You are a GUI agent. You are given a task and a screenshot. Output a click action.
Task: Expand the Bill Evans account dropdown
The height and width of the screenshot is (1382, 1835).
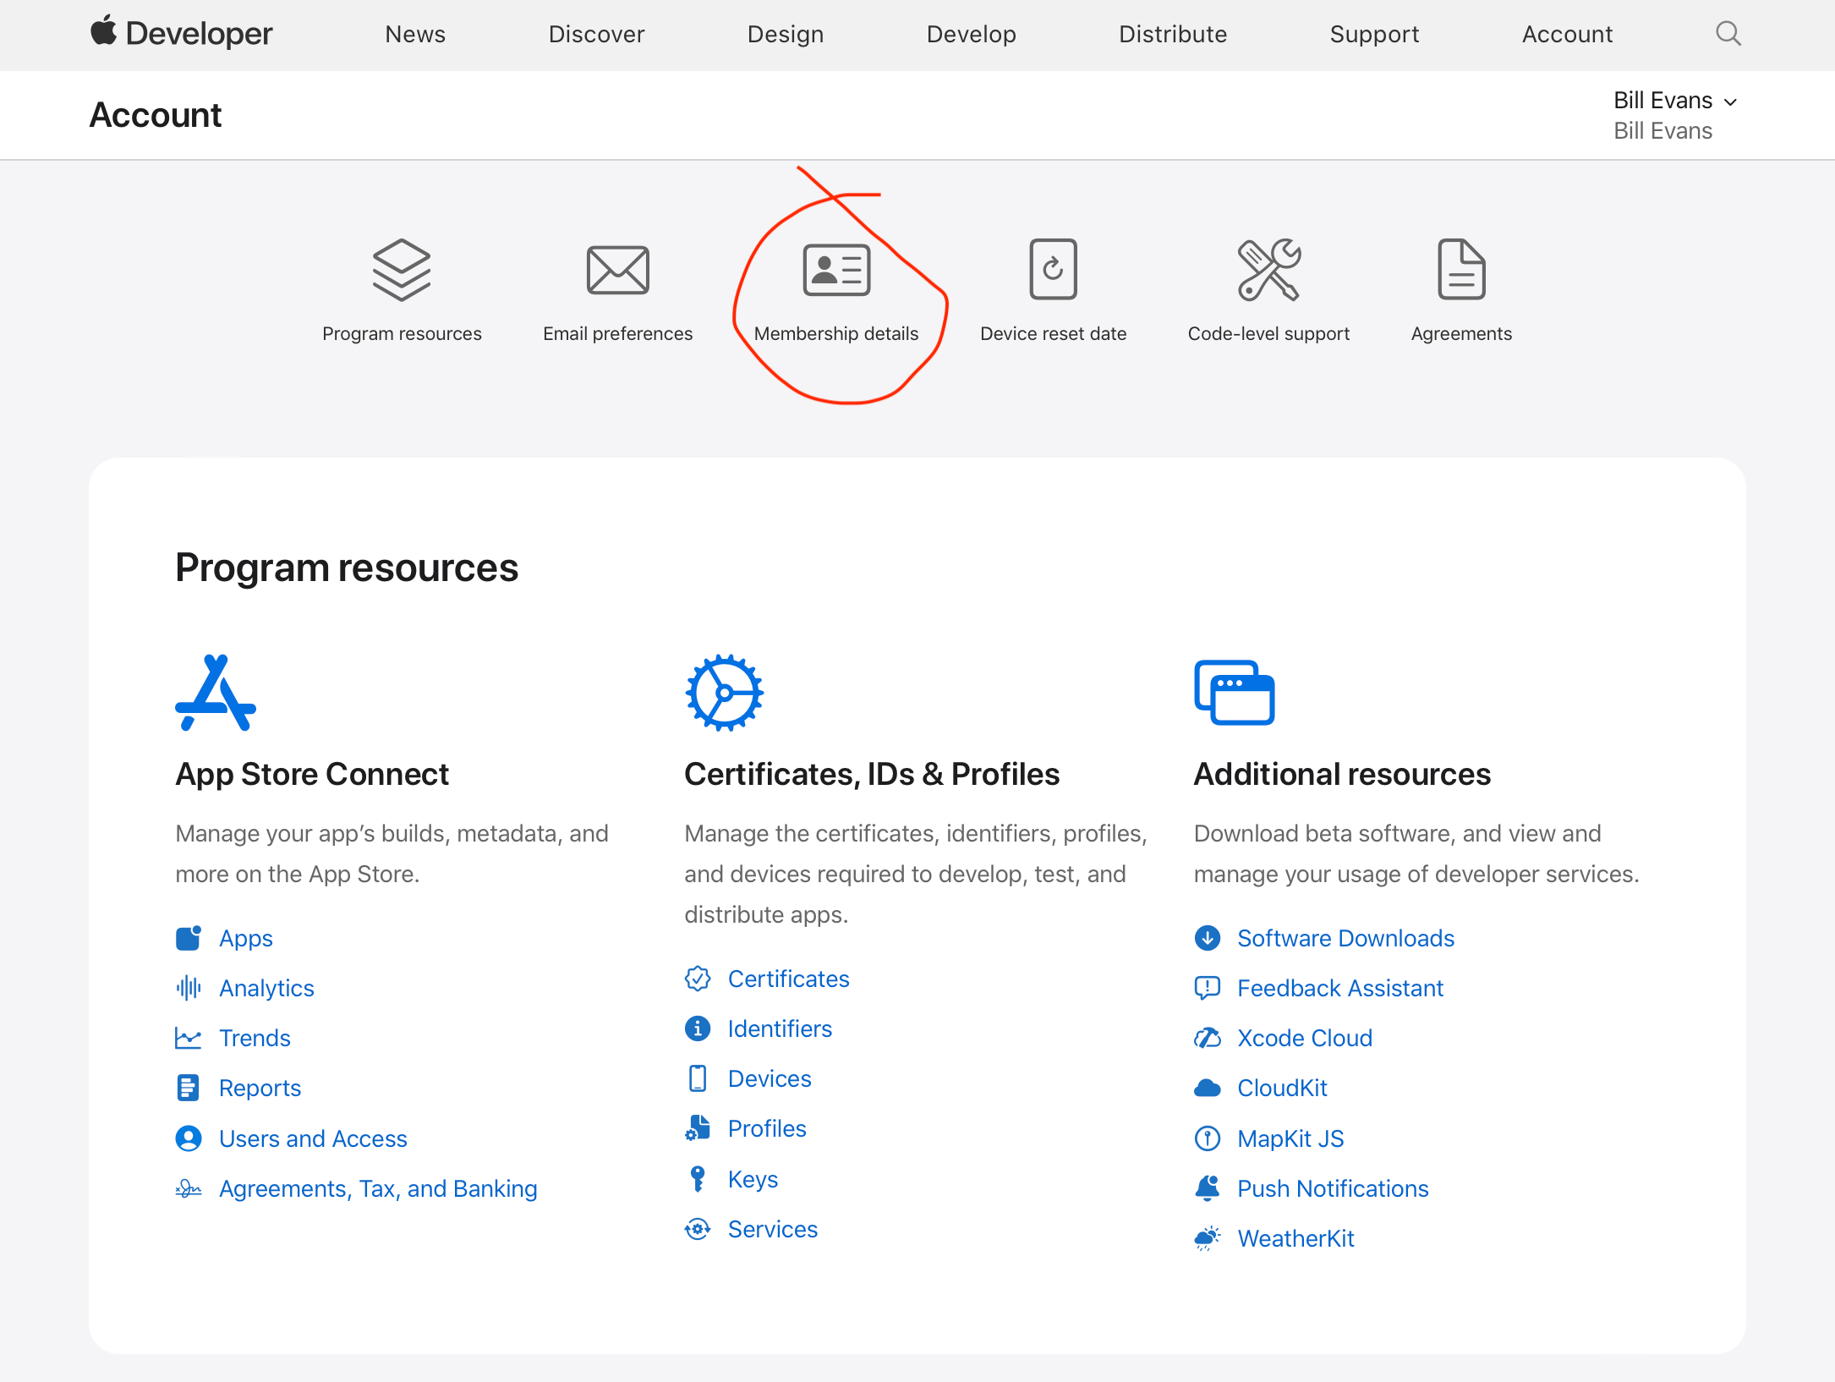tap(1675, 101)
